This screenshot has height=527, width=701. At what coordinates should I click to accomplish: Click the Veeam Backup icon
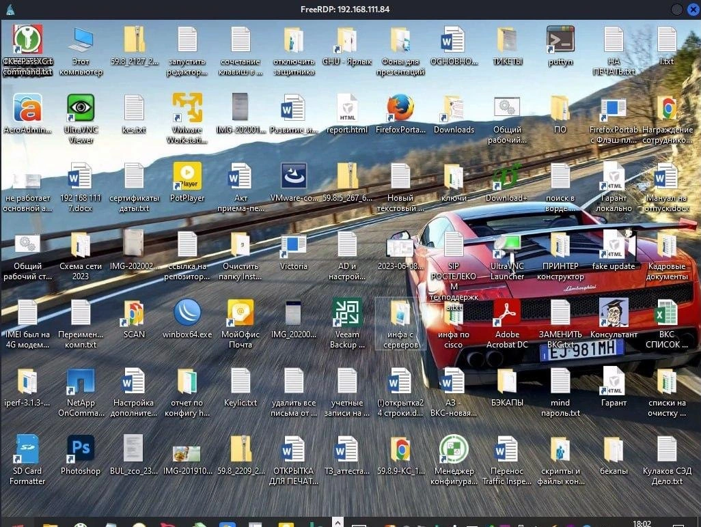point(347,313)
